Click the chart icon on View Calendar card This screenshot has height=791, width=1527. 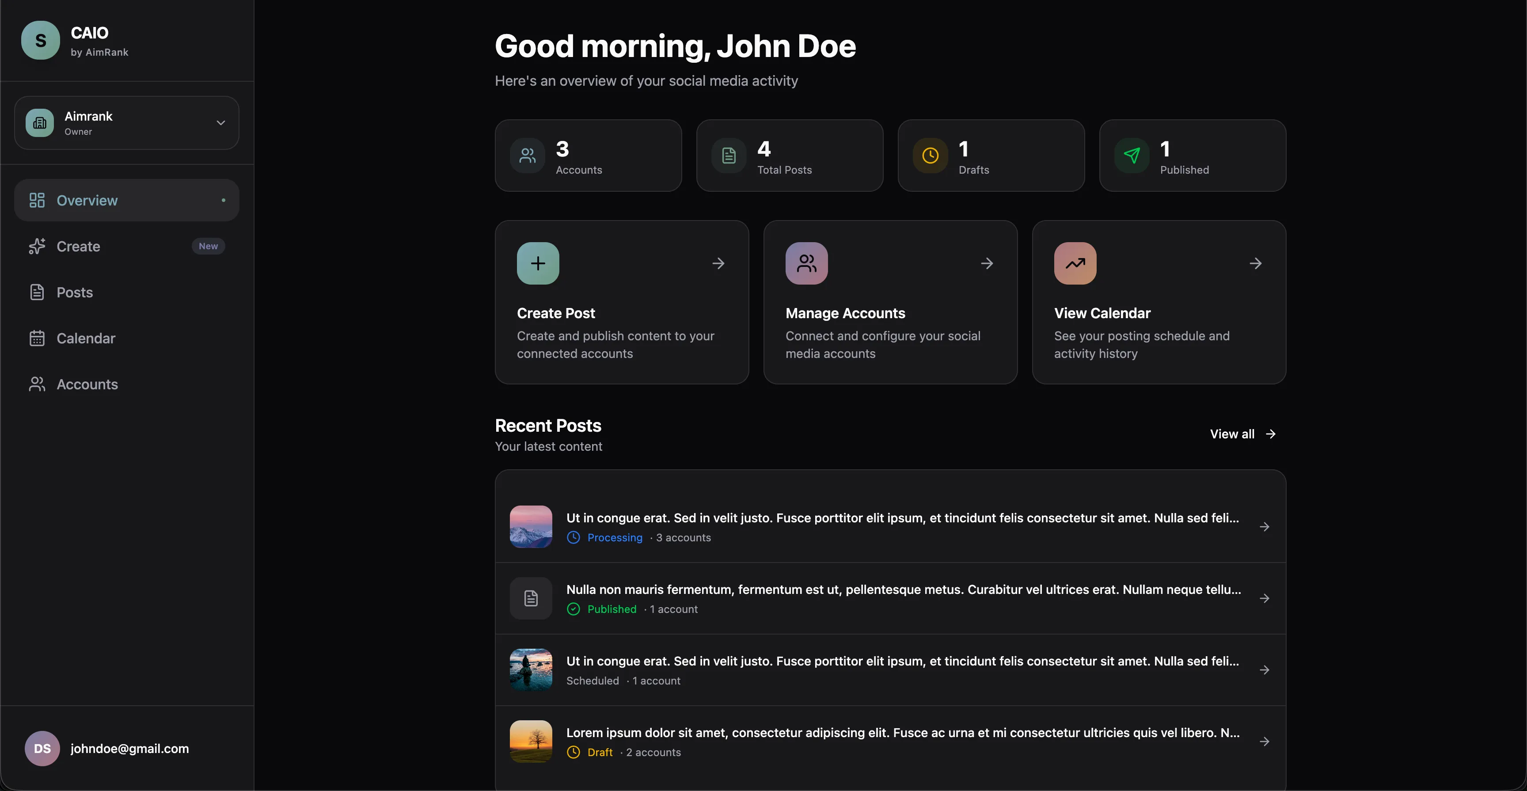pyautogui.click(x=1075, y=262)
